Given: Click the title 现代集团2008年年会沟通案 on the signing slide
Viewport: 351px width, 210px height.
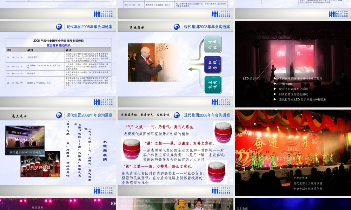Looking at the screenshot, I should tap(207, 27).
